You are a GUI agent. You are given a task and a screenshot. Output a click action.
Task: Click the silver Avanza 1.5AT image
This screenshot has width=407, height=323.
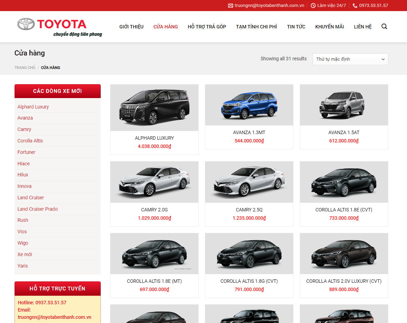pos(344,105)
